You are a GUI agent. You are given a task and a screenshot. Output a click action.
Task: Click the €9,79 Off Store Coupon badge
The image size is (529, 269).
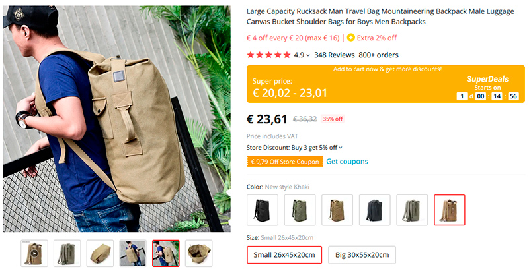coord(284,162)
